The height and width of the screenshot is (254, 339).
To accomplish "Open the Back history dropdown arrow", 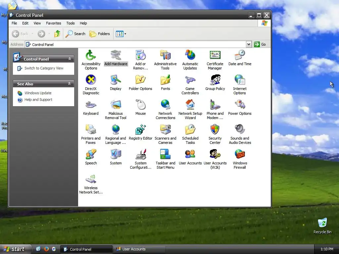I will pyautogui.click(x=32, y=34).
